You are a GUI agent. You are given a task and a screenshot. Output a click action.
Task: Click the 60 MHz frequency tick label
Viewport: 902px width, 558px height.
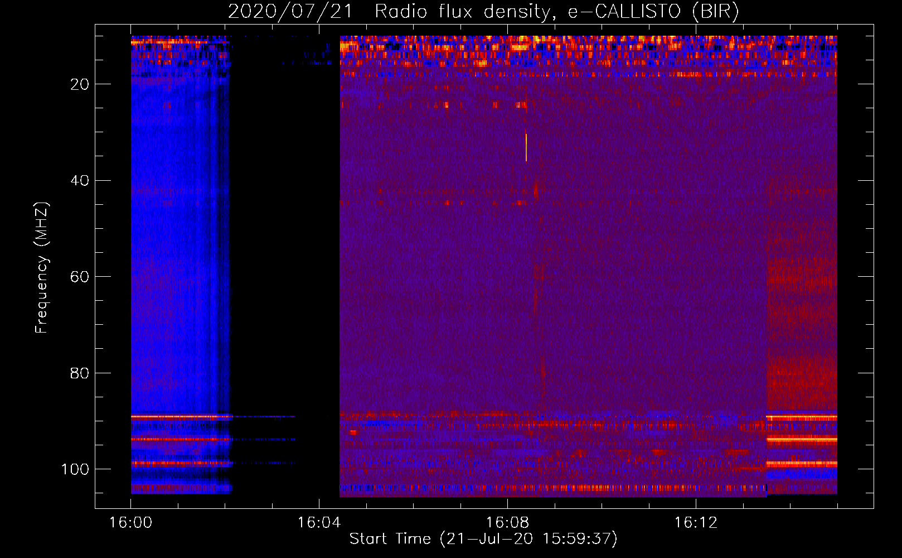(x=80, y=277)
